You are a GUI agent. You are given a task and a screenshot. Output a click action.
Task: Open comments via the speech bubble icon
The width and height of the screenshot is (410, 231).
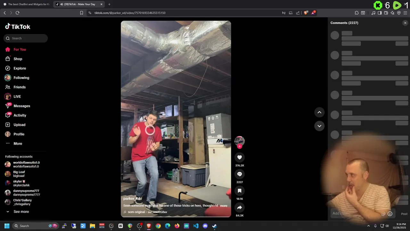coord(239,174)
